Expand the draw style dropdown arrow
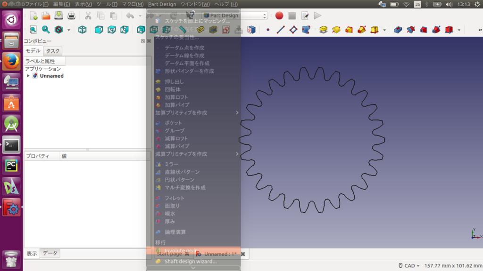 [x=68, y=30]
